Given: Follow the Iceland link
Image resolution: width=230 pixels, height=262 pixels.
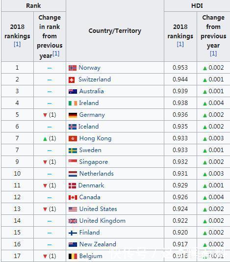Looking at the screenshot, I should (89, 127).
